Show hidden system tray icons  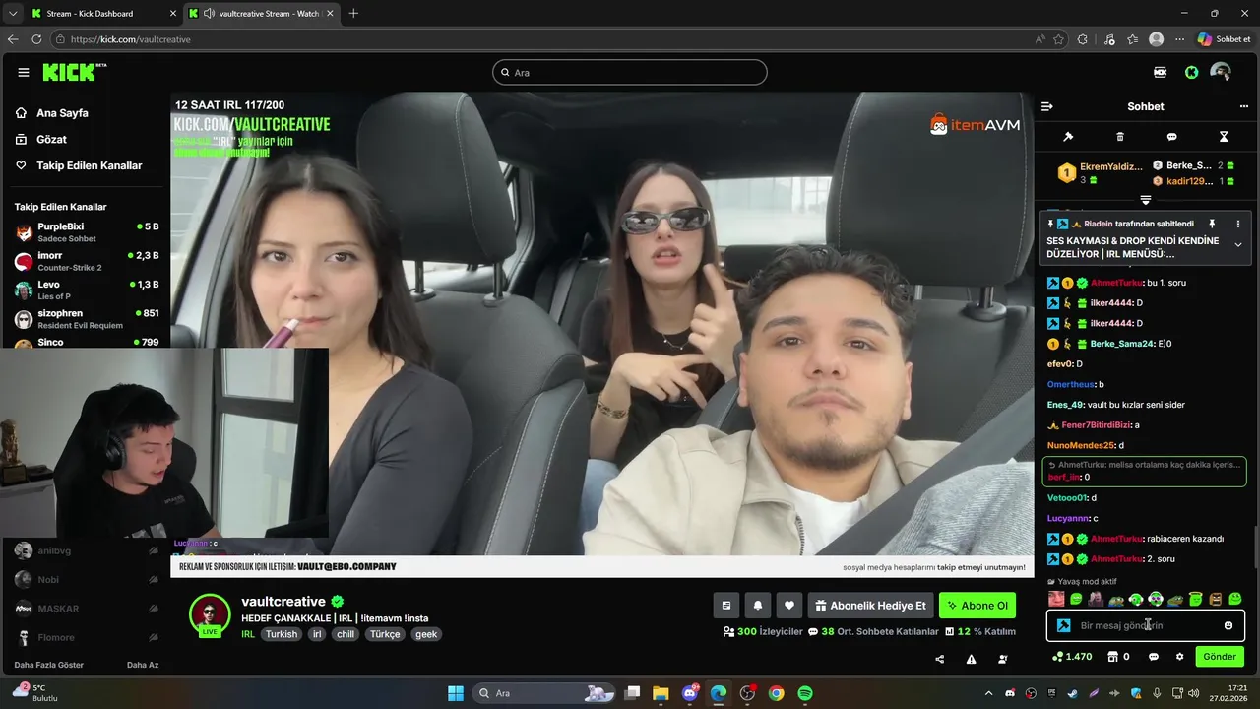[989, 693]
